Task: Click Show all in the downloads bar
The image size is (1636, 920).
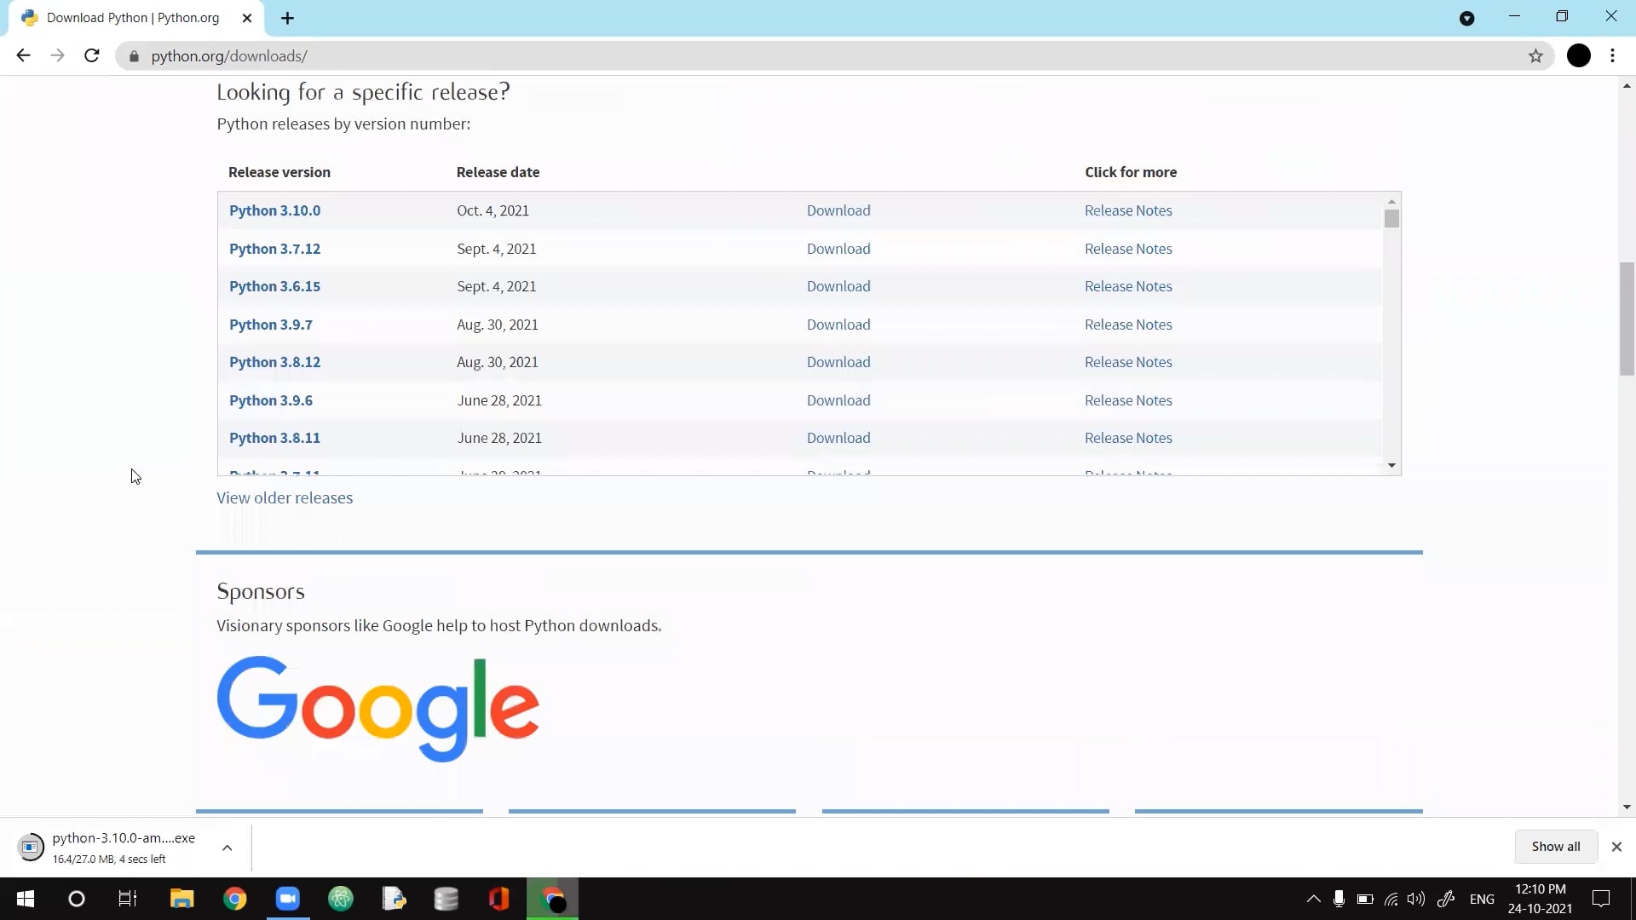Action: [x=1556, y=846]
